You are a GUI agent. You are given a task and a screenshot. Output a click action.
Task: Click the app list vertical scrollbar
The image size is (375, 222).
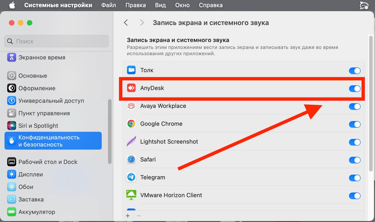[x=371, y=103]
